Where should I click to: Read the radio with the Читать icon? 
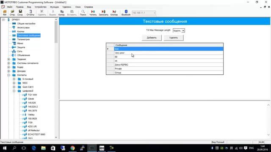93,13
